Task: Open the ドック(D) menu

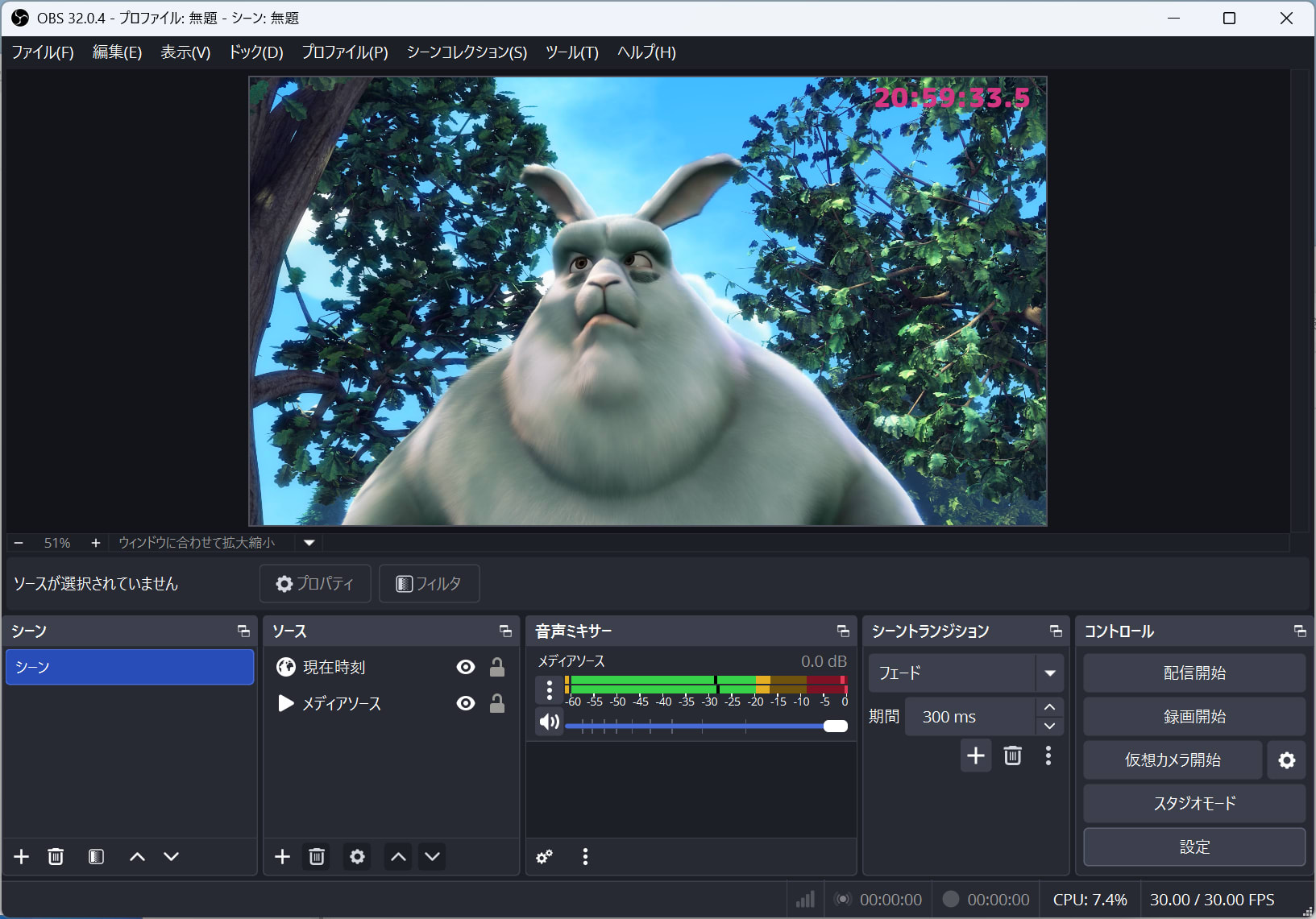Action: point(255,52)
